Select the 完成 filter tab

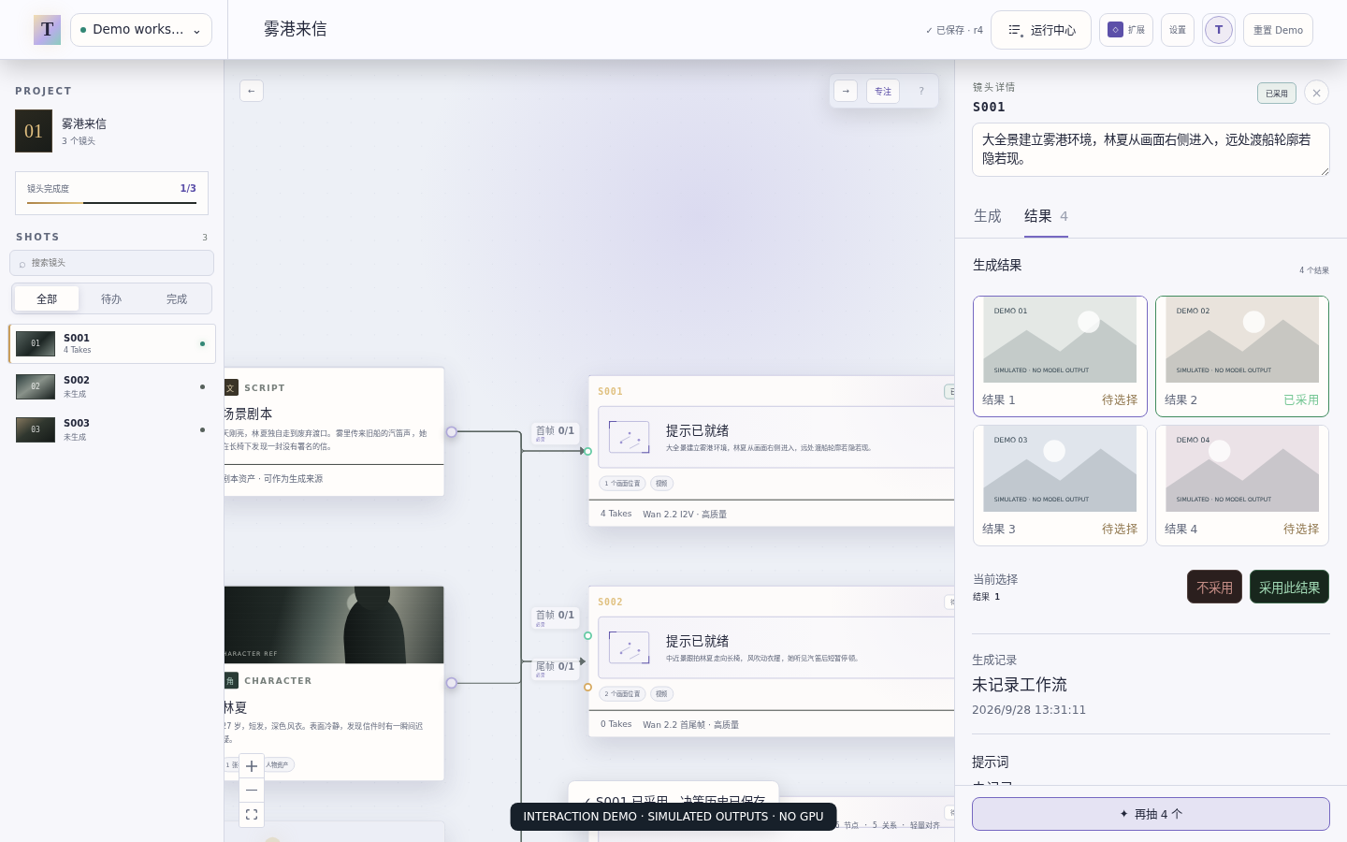(177, 299)
